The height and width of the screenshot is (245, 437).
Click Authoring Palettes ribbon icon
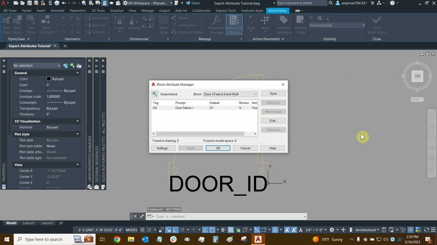234,24
